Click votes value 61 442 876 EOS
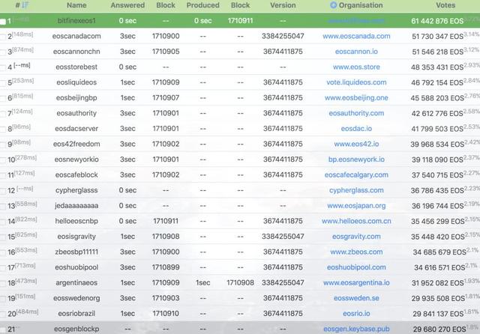This screenshot has width=480, height=334. point(437,21)
